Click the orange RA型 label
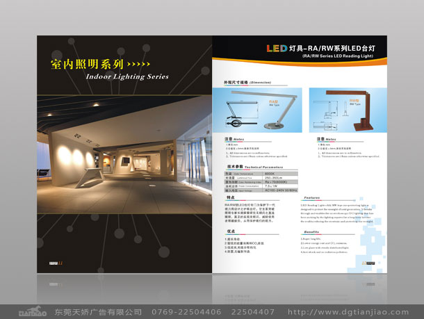The image size is (424, 319). 274,101
